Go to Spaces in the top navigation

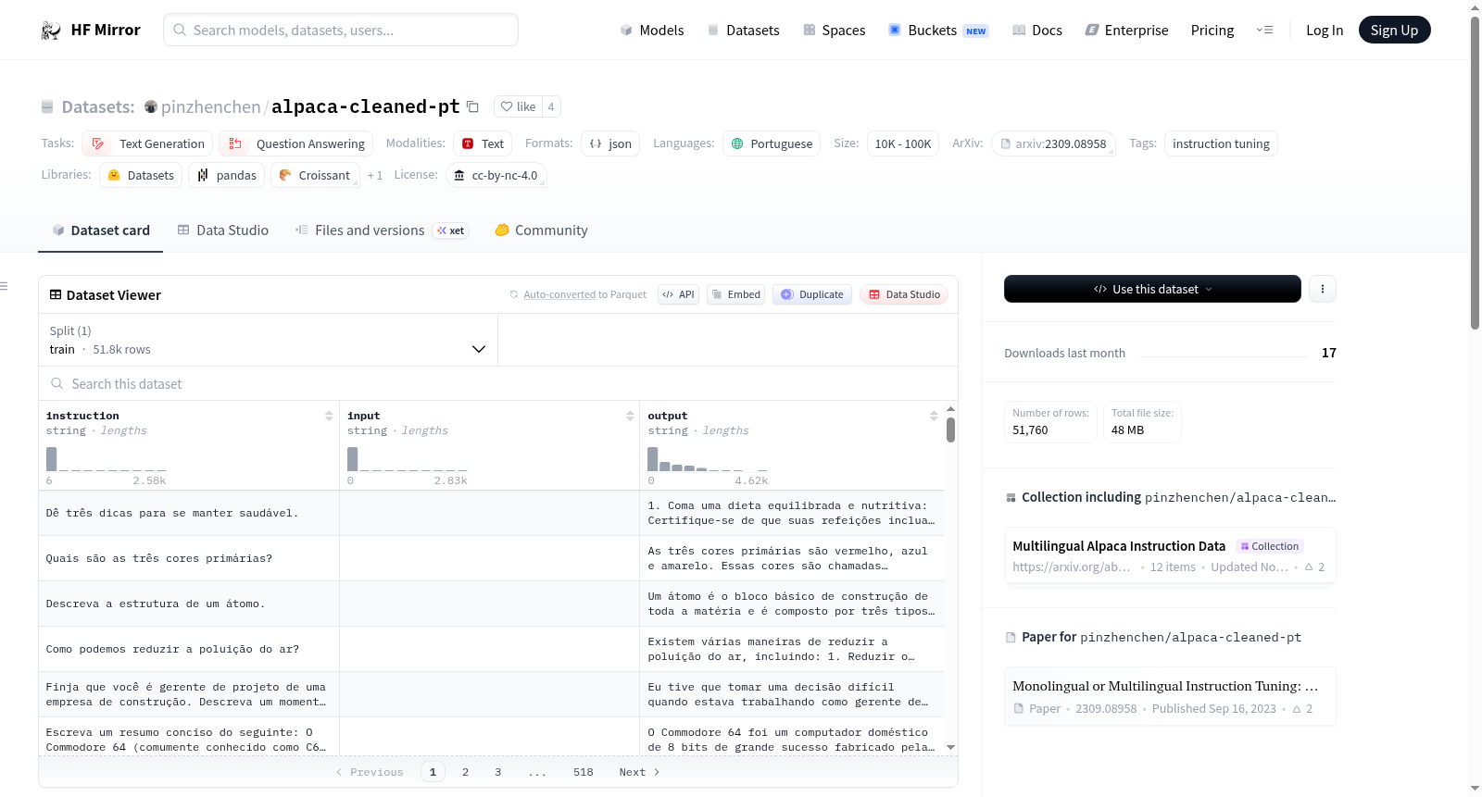click(x=835, y=31)
